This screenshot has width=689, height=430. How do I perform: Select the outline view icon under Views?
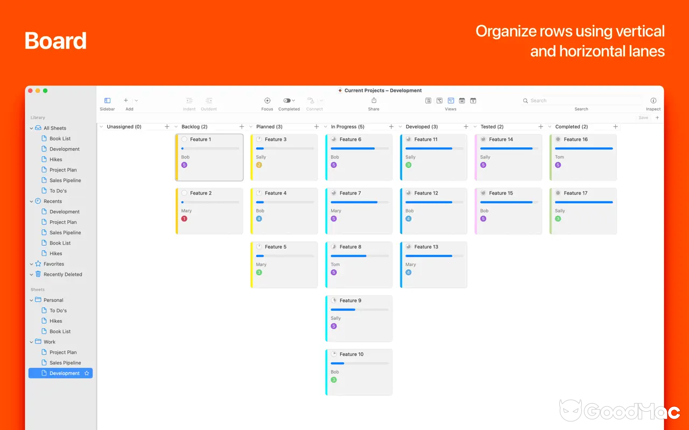[x=439, y=101]
